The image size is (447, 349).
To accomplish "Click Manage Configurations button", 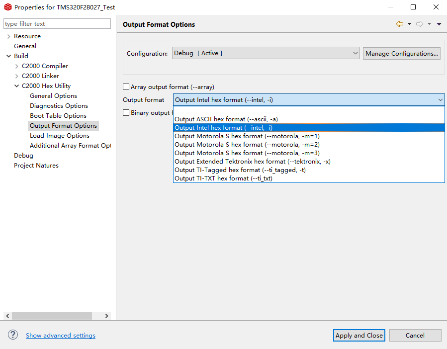I will (x=402, y=54).
